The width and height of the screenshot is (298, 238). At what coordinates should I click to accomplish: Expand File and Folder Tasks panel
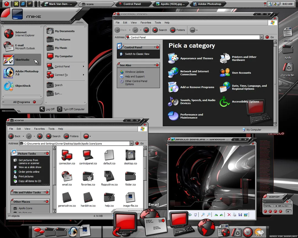[x=47, y=192]
